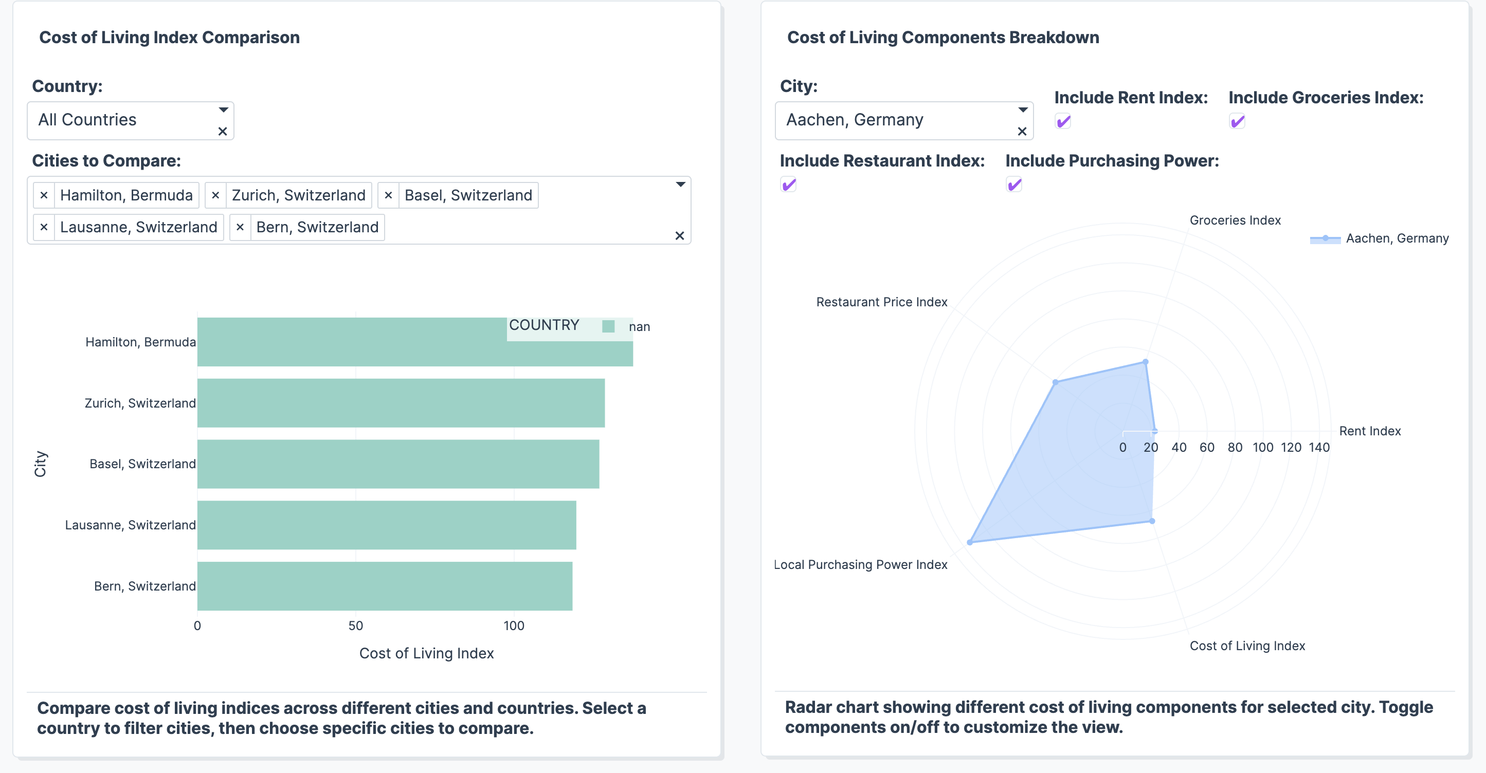Toggle the Include Restaurant Index checkbox
The image size is (1486, 773).
coord(789,185)
